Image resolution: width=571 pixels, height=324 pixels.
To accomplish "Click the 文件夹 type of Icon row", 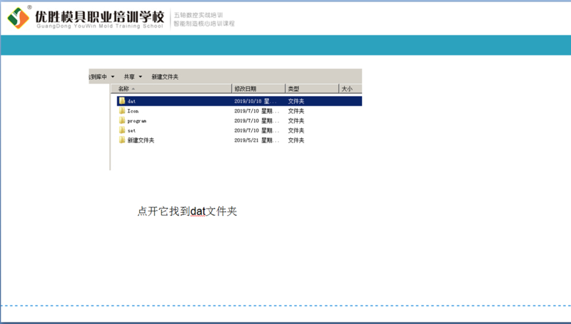I will pos(297,111).
